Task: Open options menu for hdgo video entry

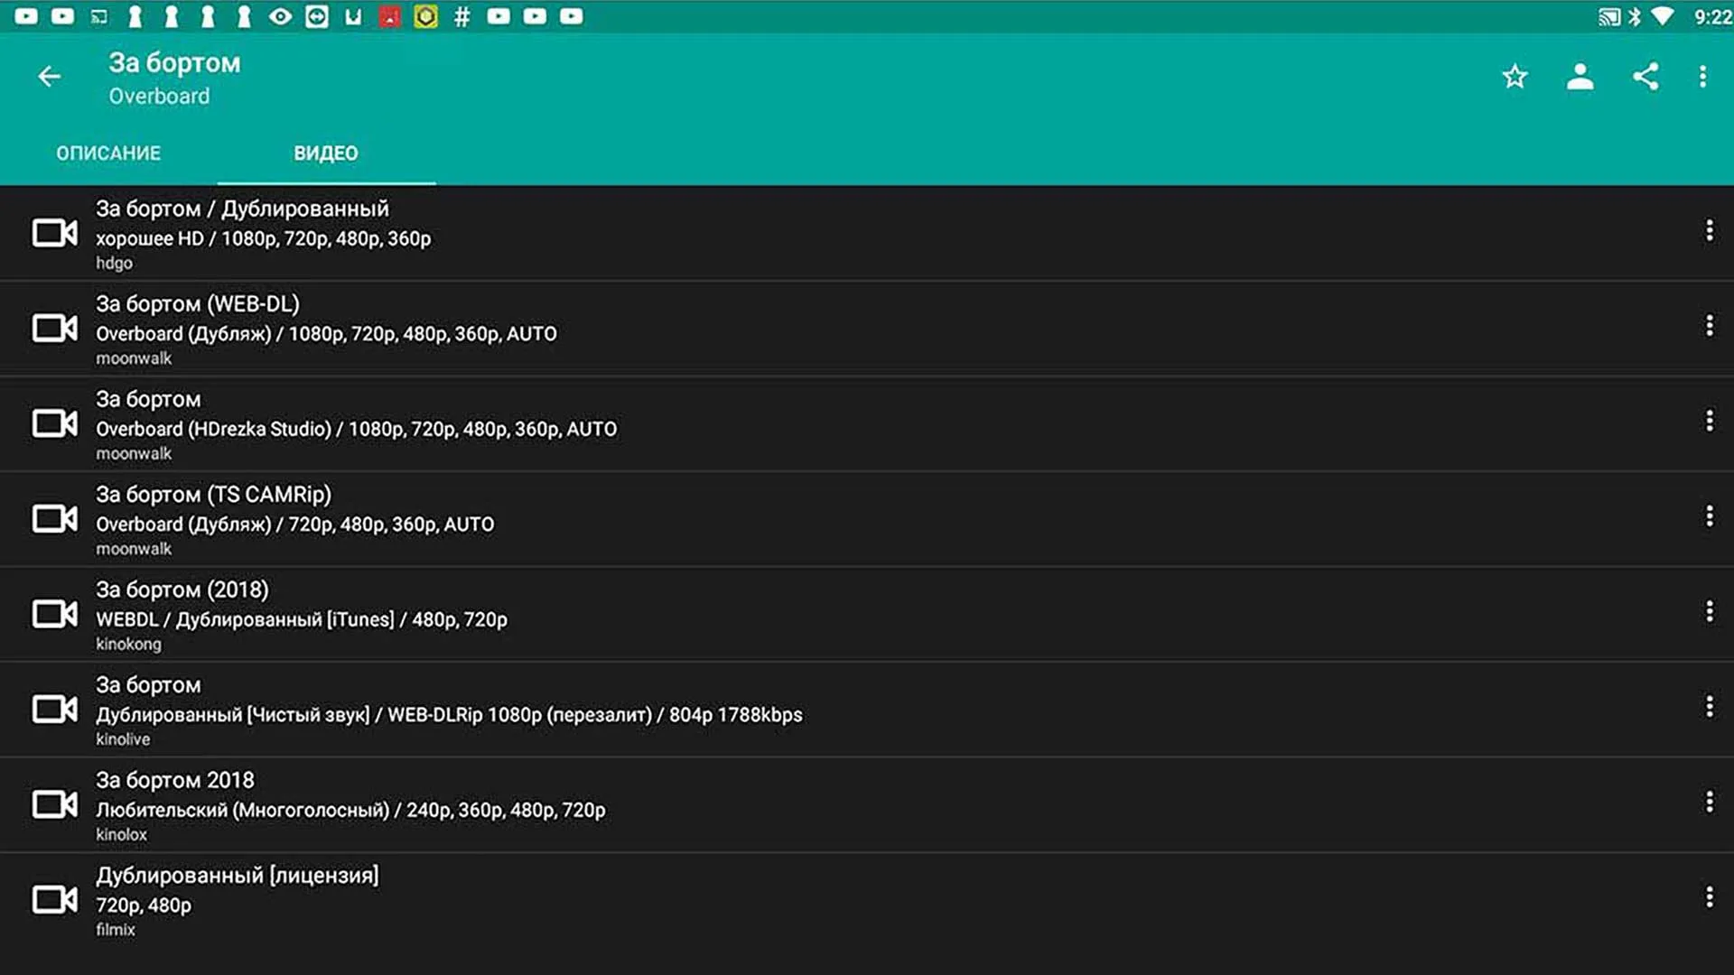Action: 1709,231
